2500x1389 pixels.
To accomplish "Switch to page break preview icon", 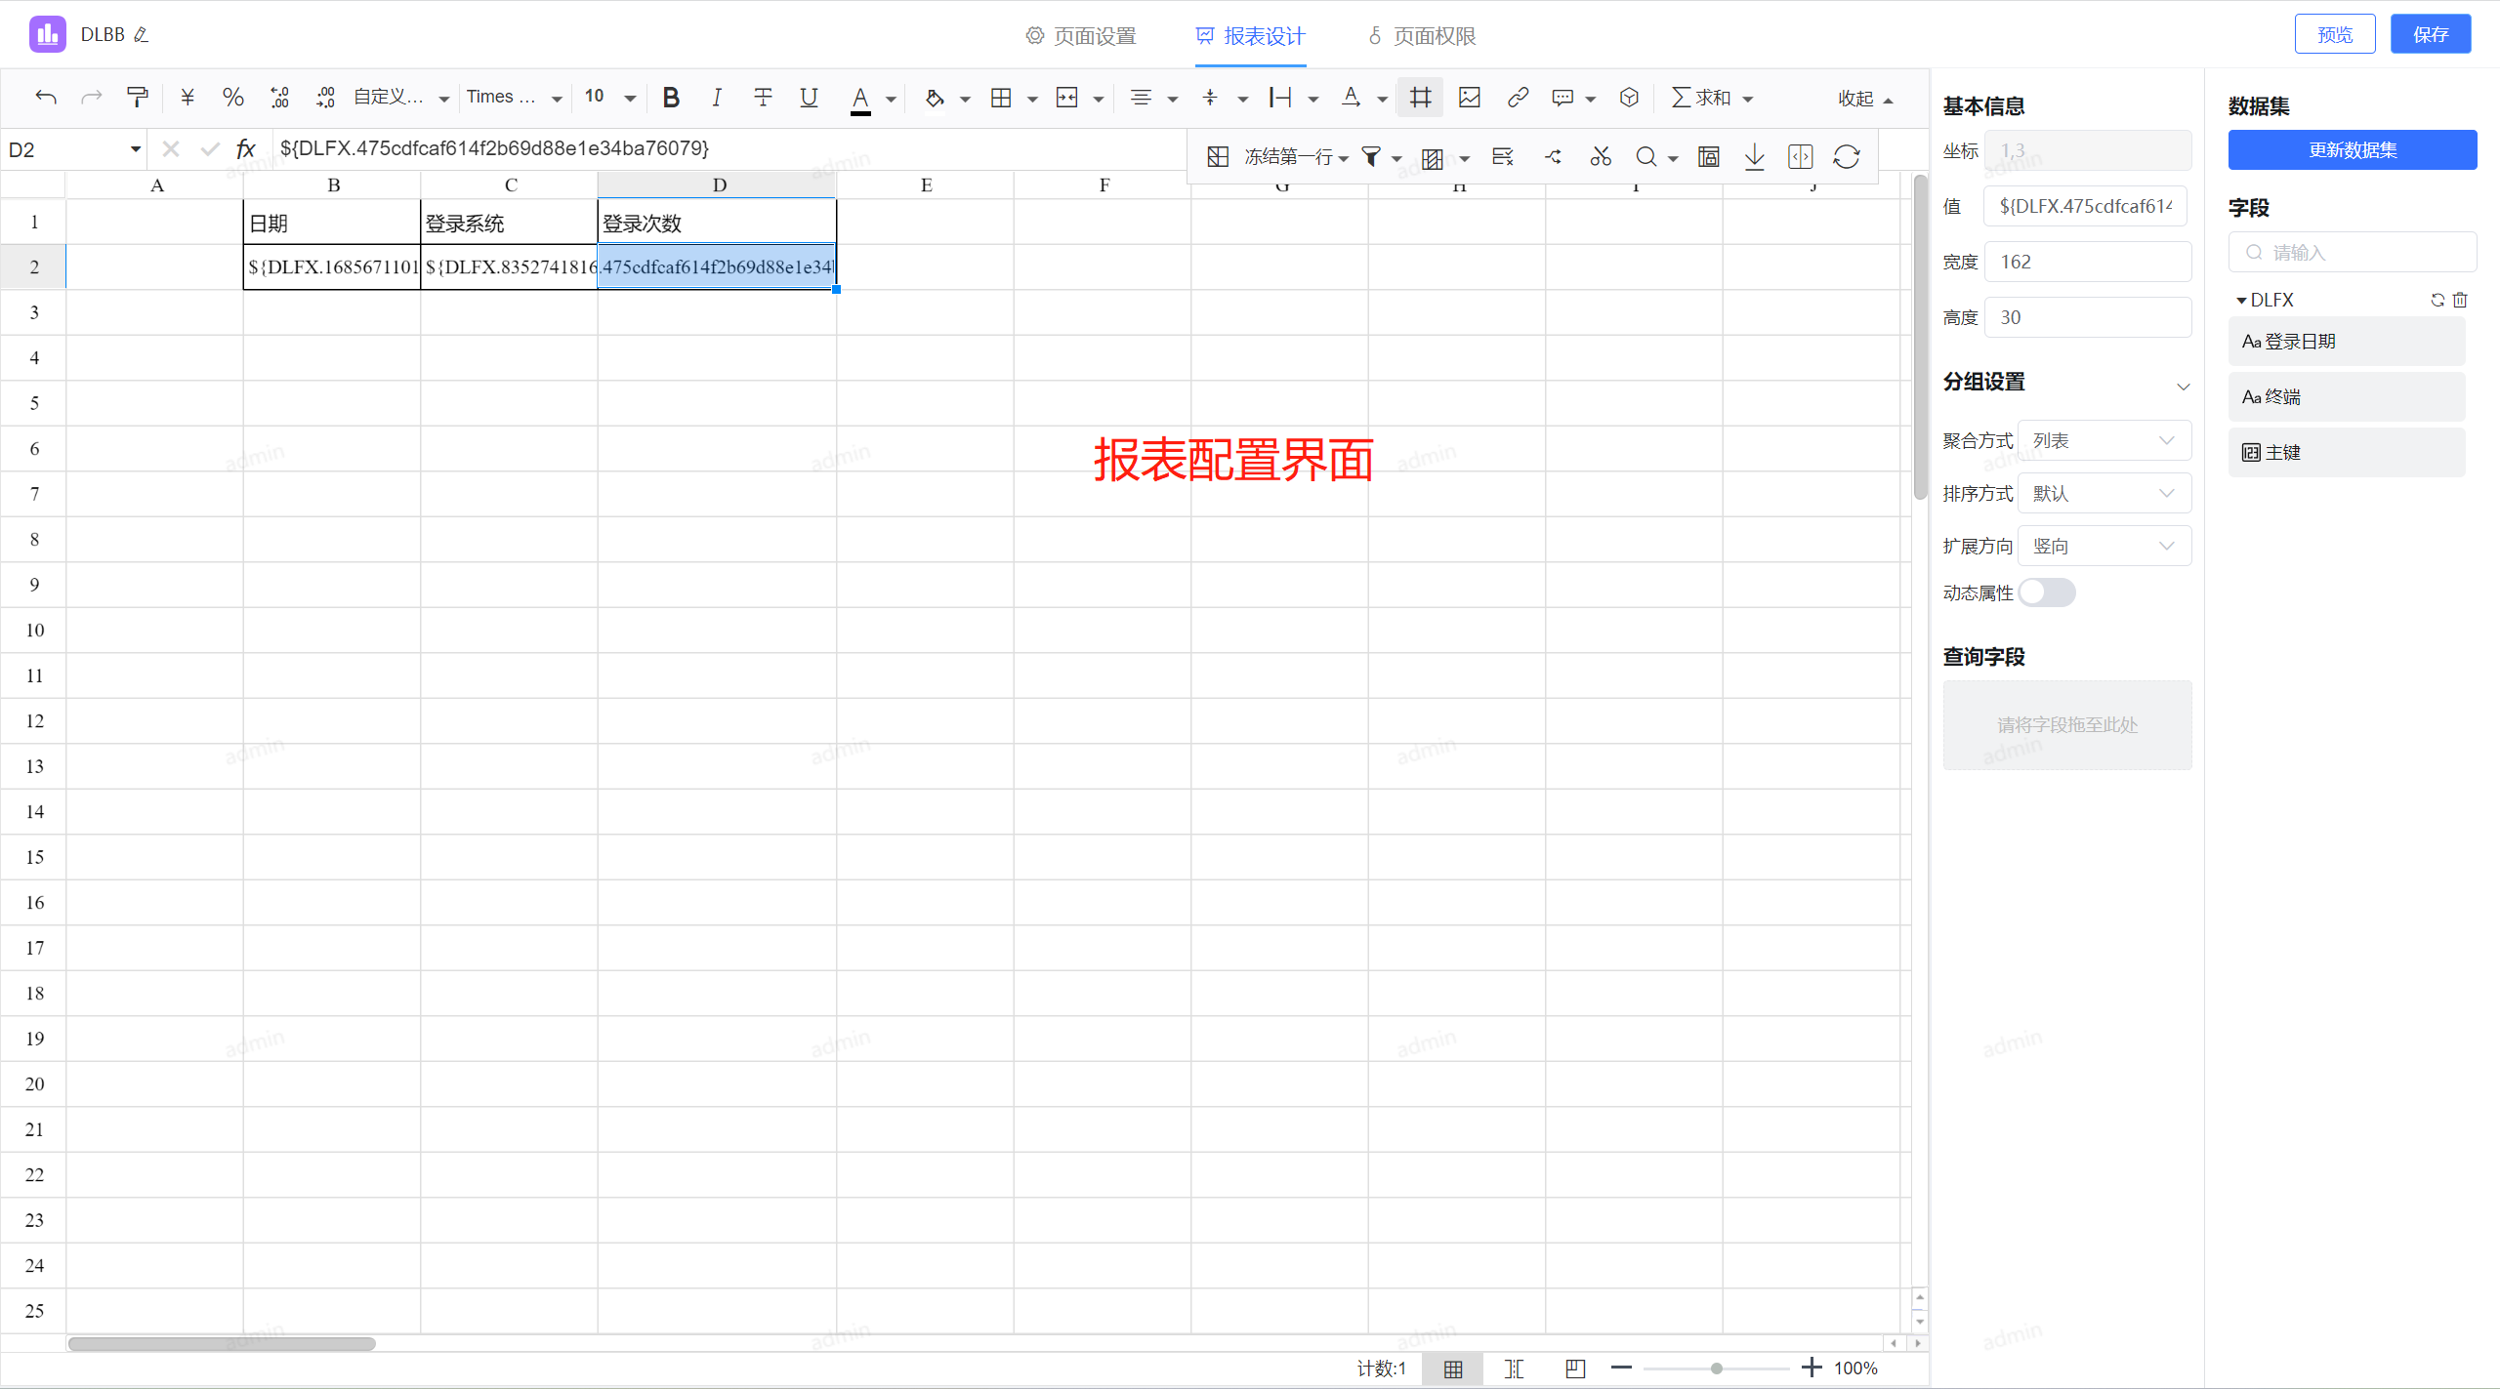I will pos(1575,1369).
